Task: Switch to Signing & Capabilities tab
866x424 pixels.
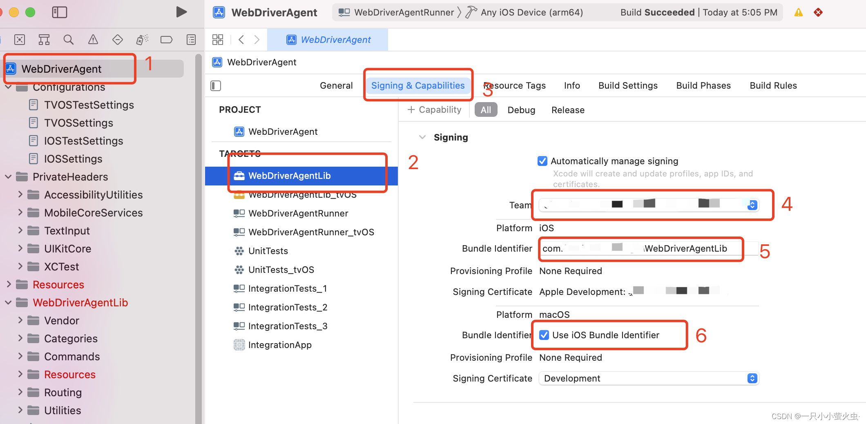Action: coord(418,86)
